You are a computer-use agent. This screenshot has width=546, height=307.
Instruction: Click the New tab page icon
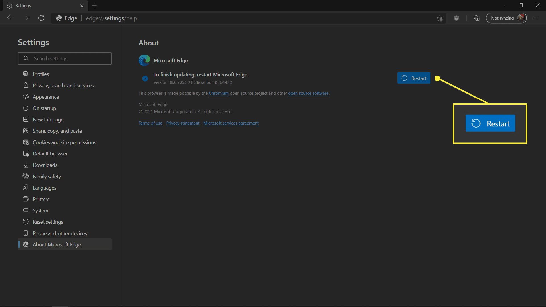pyautogui.click(x=26, y=119)
